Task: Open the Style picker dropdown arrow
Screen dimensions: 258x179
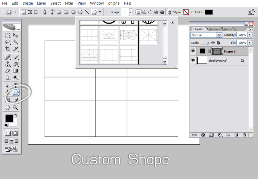Action: 192,12
